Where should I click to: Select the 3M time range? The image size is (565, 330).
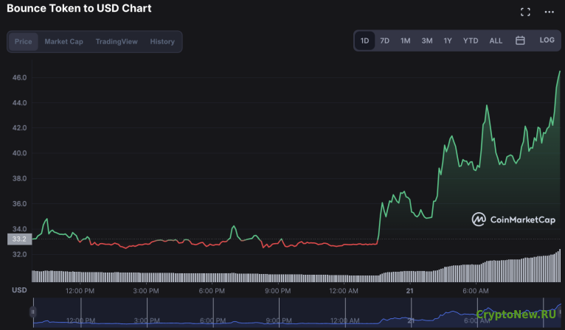tap(427, 41)
